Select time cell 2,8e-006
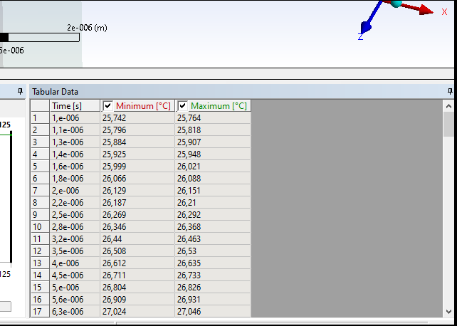The height and width of the screenshot is (326, 457). point(75,227)
